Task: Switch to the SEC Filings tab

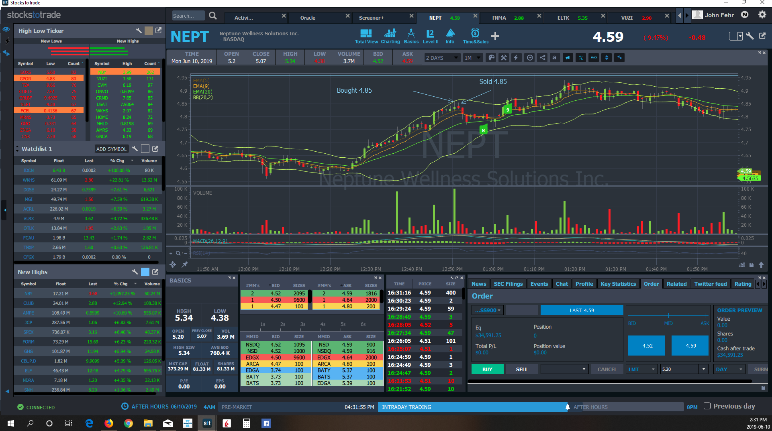Action: [x=508, y=284]
